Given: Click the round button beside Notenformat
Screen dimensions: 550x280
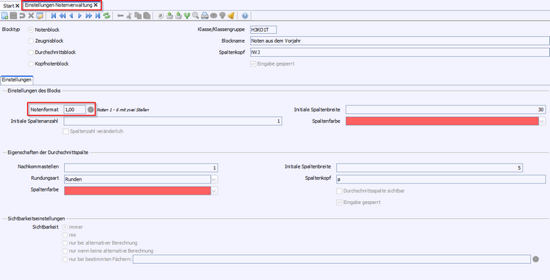Looking at the screenshot, I should tap(91, 110).
